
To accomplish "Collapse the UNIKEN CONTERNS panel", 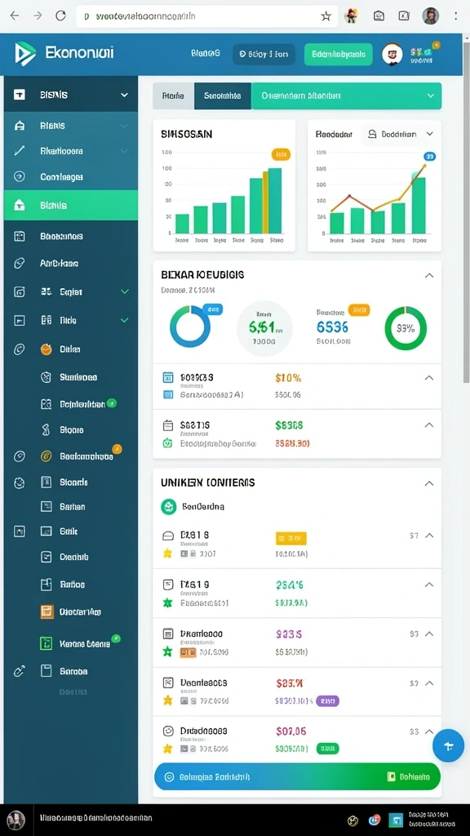I will pyautogui.click(x=428, y=483).
